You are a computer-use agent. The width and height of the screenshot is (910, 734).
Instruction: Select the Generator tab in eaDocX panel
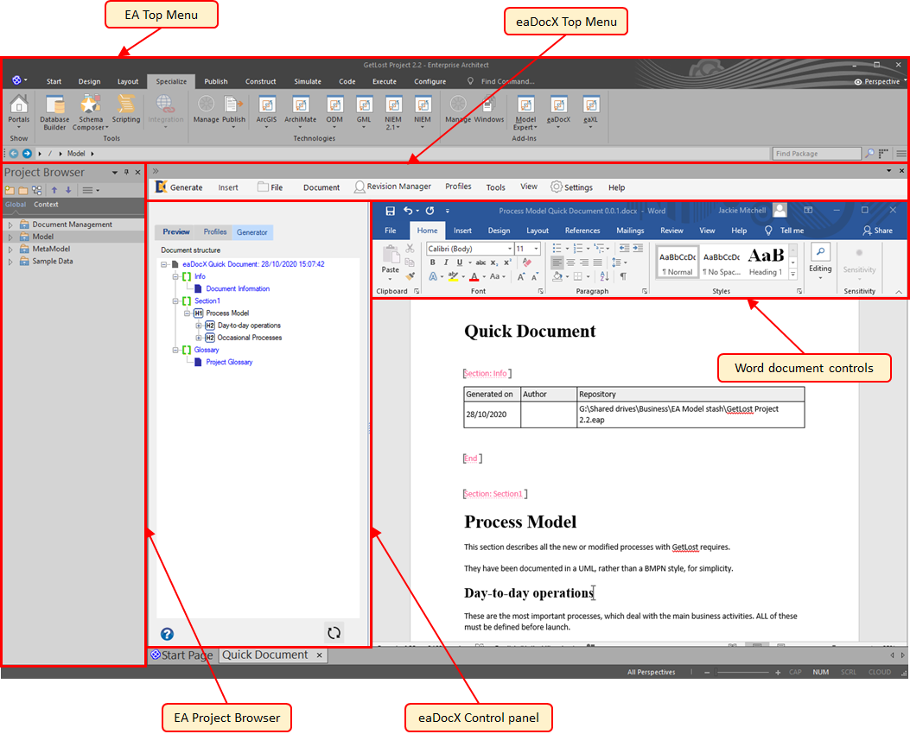click(251, 232)
